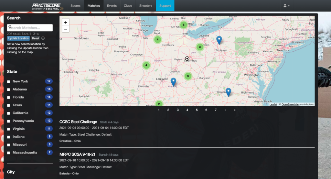The height and width of the screenshot is (179, 331).
Task: Check the New York state filter
Action: click(8, 81)
